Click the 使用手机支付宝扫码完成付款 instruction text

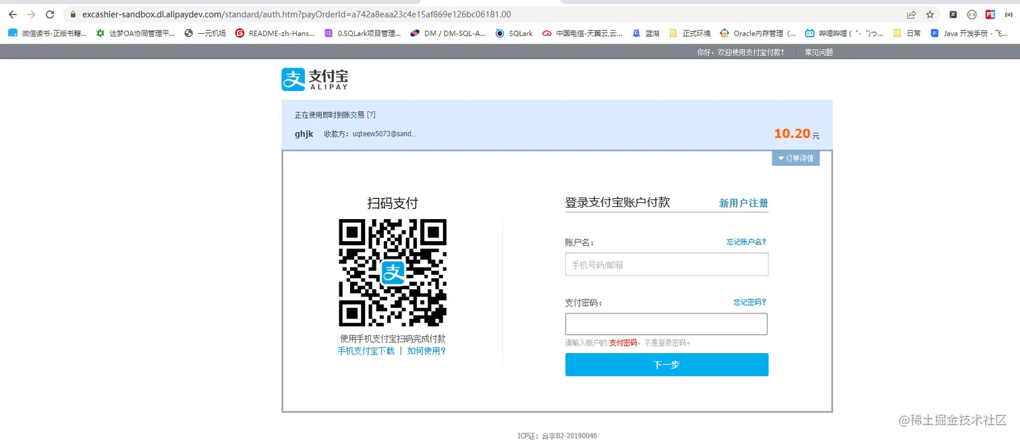click(393, 339)
